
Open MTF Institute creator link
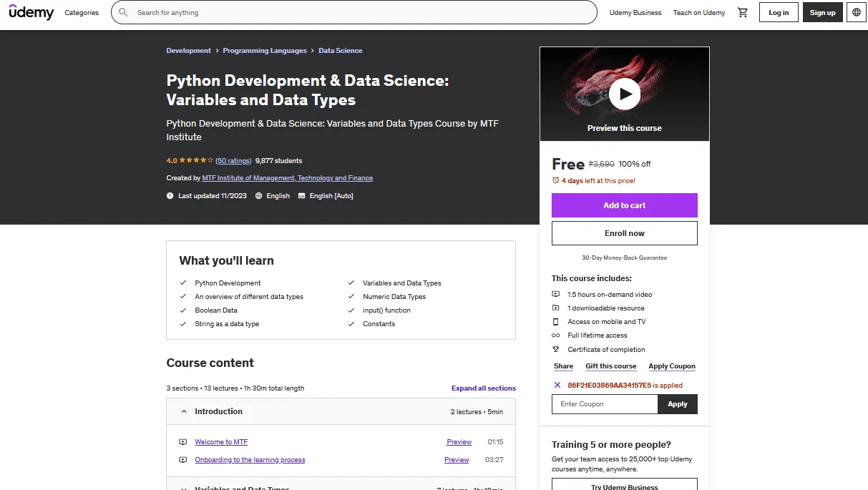click(x=288, y=177)
